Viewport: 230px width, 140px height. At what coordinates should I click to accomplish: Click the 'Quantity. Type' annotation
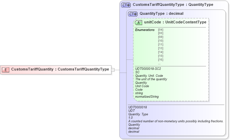point(138,114)
